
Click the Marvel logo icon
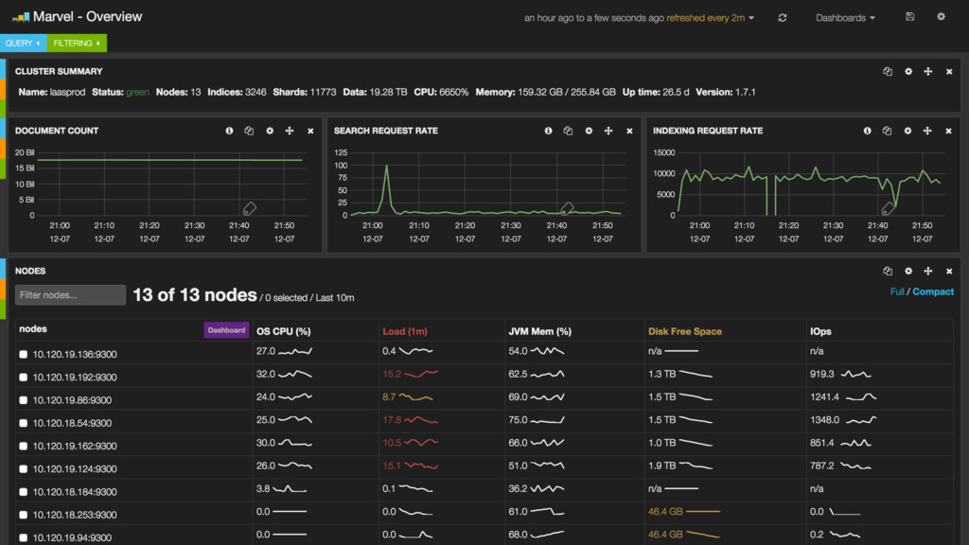click(21, 17)
